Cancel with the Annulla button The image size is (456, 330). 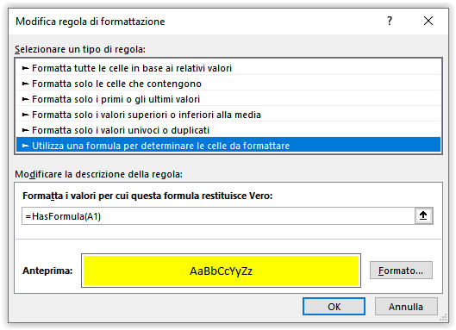(x=406, y=307)
